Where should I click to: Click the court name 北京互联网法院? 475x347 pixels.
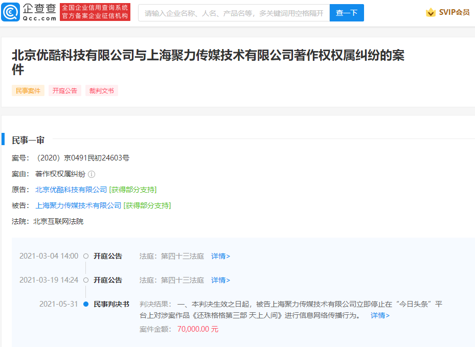[58, 221]
